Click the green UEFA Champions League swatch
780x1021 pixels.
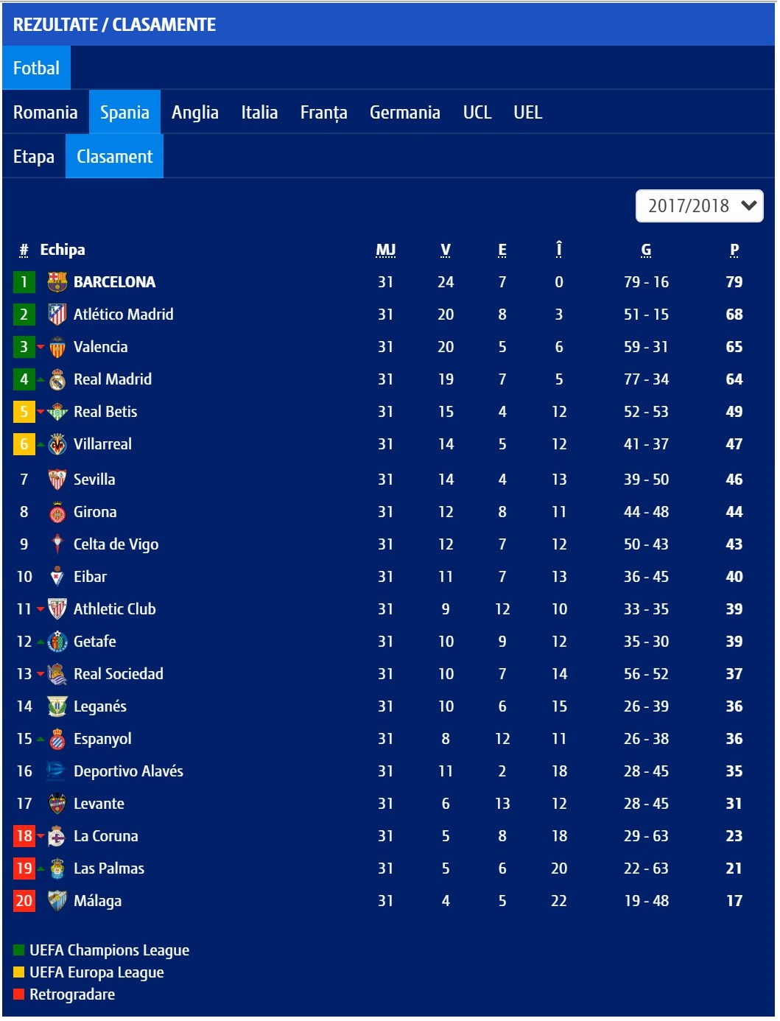coord(18,950)
